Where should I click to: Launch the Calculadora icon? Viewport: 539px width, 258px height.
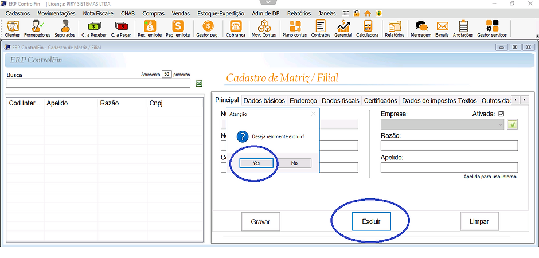point(367,29)
